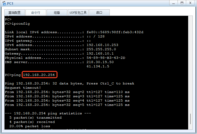The image size is (197, 134).
Task: Click the ping reply line with seq=4
Action: 67,101
